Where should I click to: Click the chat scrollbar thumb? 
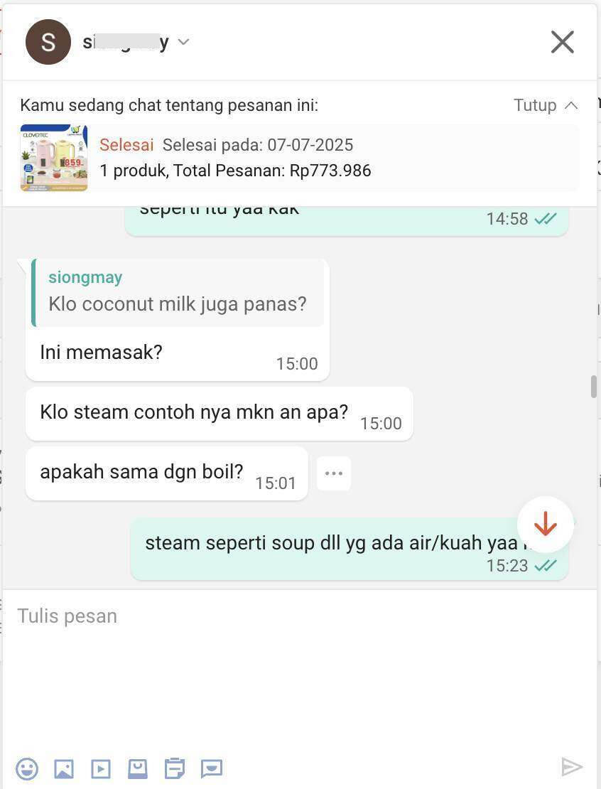(x=594, y=387)
